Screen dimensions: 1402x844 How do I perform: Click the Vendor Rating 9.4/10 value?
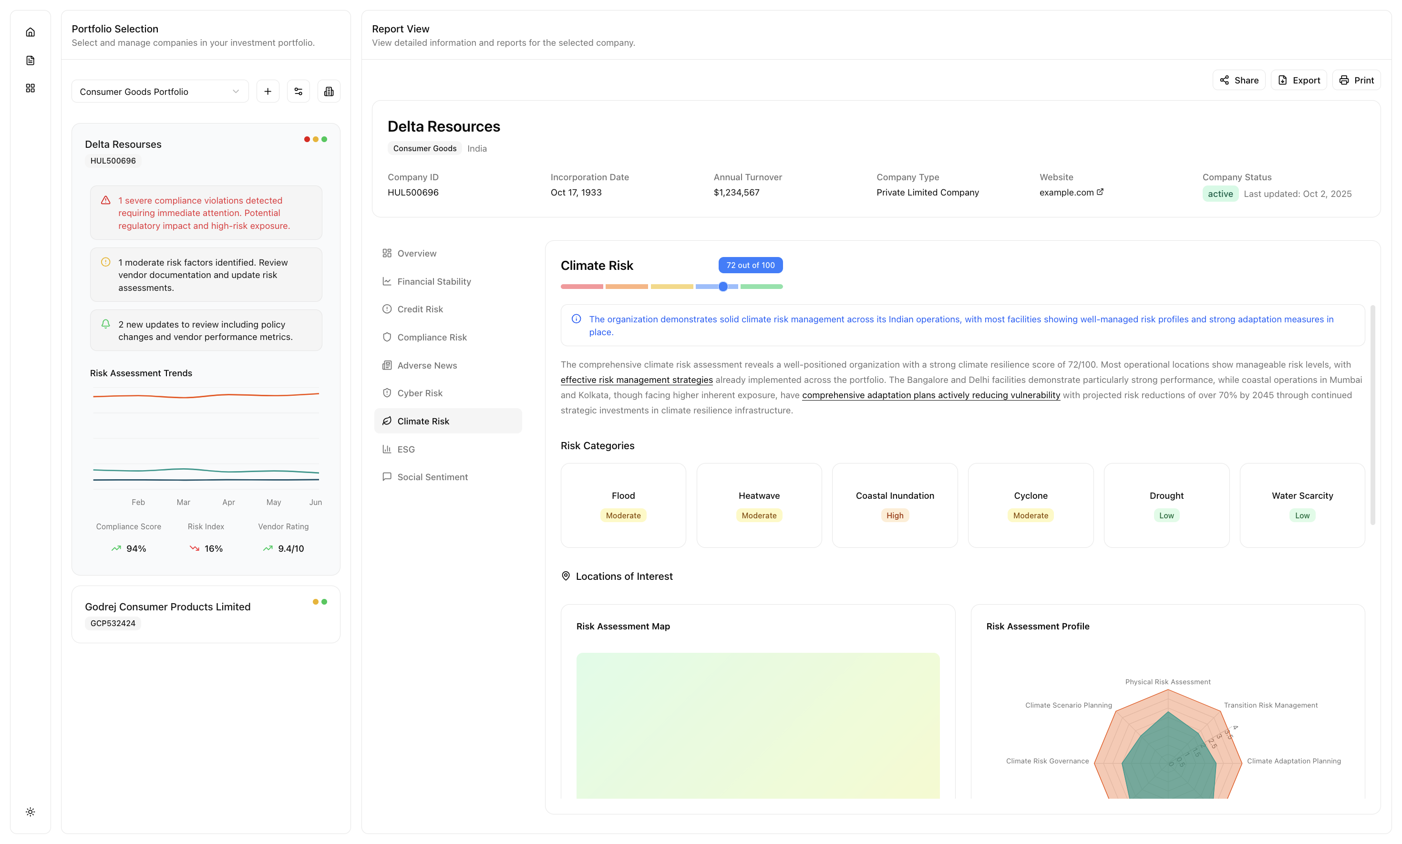click(x=290, y=549)
